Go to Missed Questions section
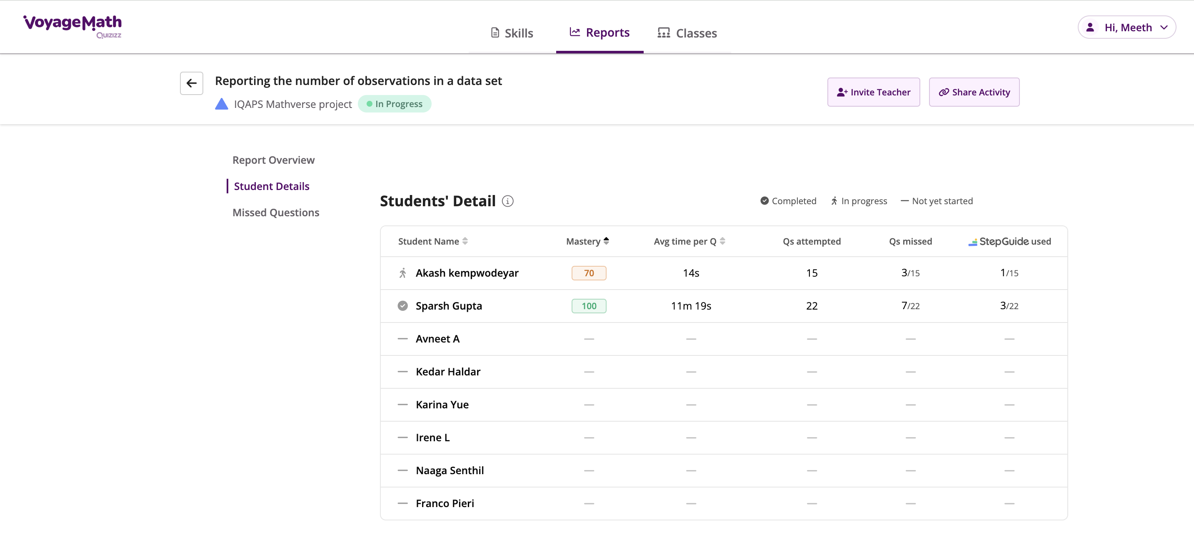The width and height of the screenshot is (1194, 545). [275, 212]
